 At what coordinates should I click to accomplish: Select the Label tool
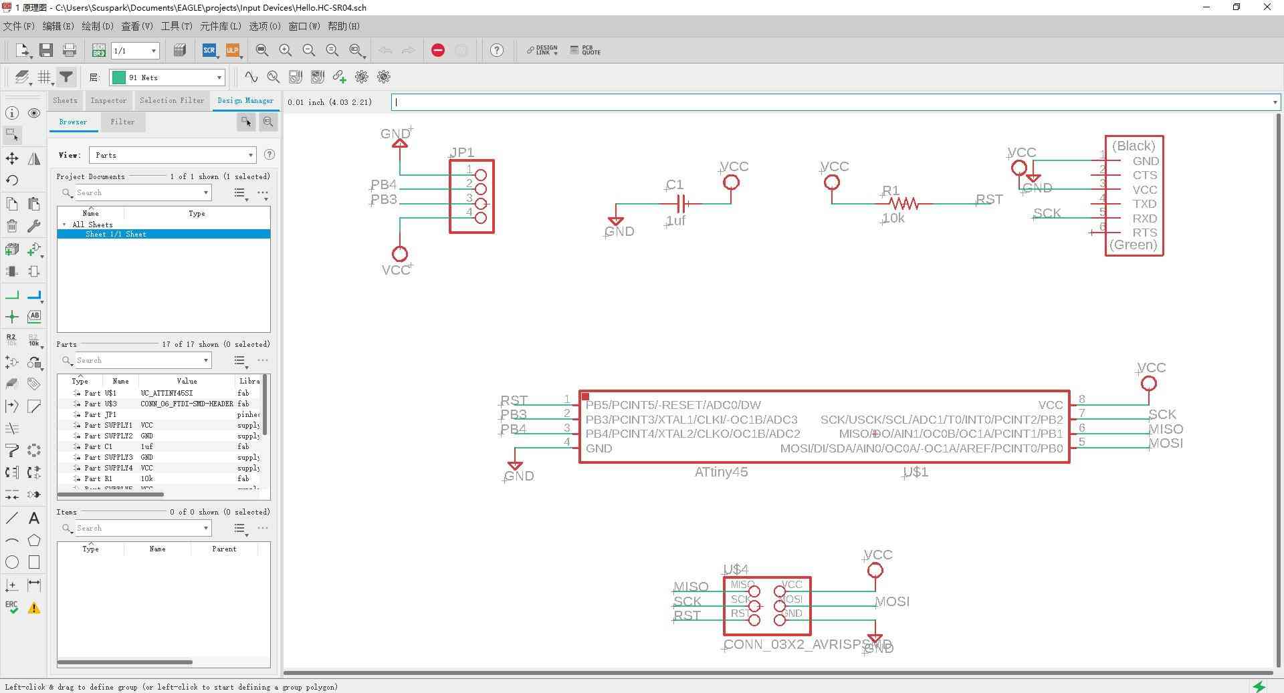(x=34, y=316)
